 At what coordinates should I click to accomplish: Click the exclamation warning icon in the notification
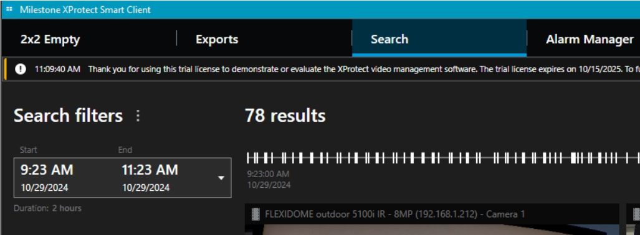click(21, 69)
